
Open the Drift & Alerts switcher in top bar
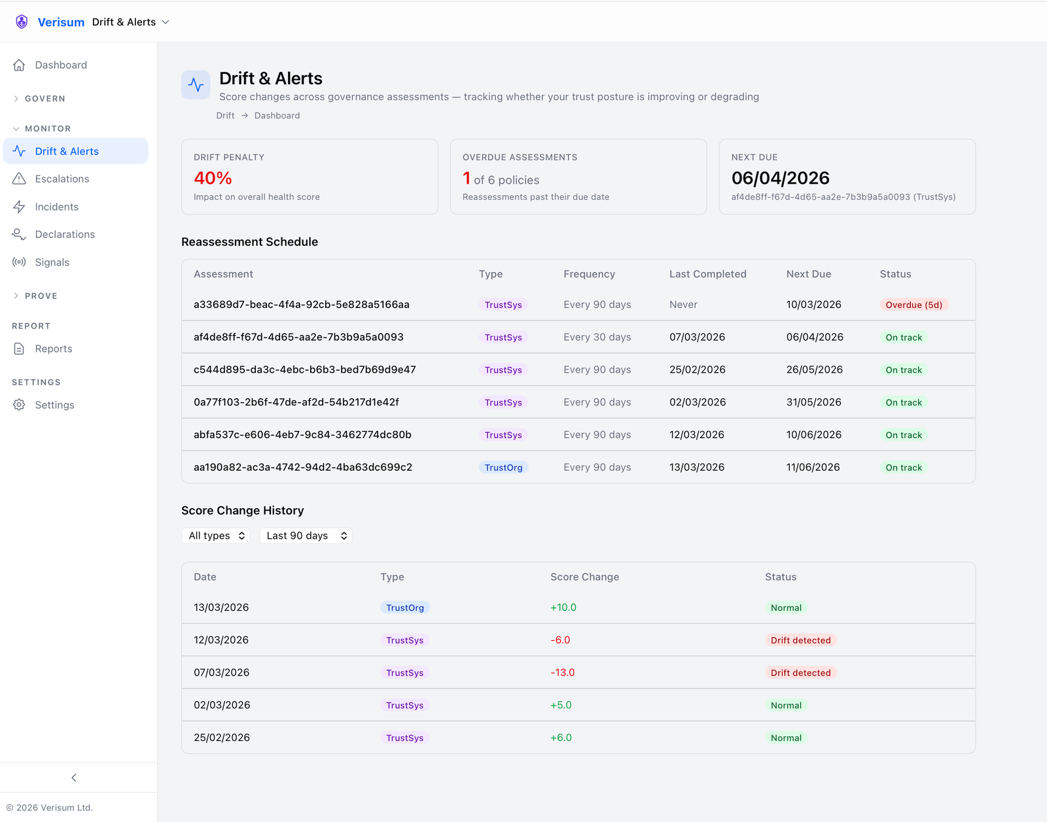coord(130,22)
